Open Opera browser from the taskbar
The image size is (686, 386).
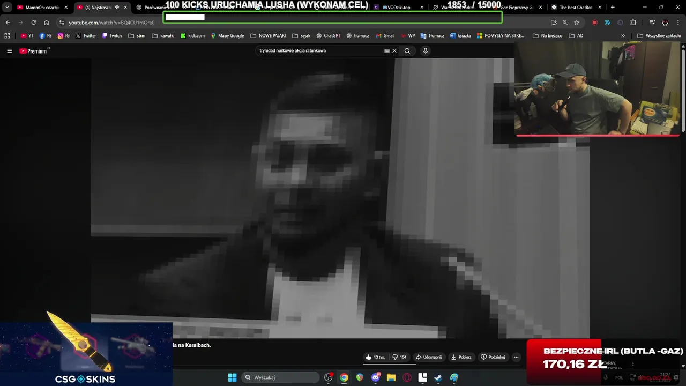(x=407, y=377)
